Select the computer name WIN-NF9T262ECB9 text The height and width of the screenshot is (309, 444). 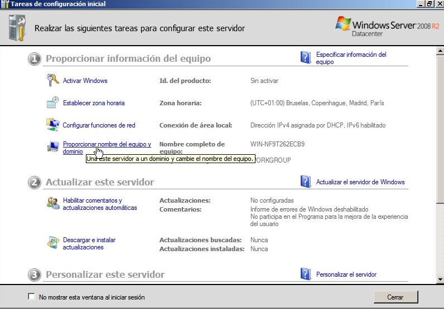click(277, 144)
